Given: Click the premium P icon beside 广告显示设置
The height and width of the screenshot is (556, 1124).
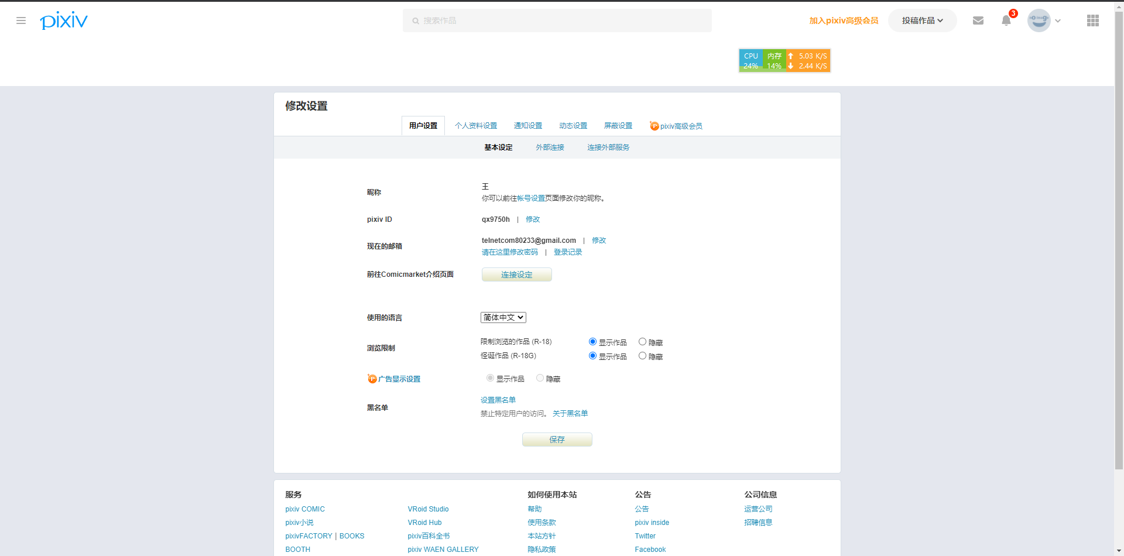Looking at the screenshot, I should coord(372,379).
